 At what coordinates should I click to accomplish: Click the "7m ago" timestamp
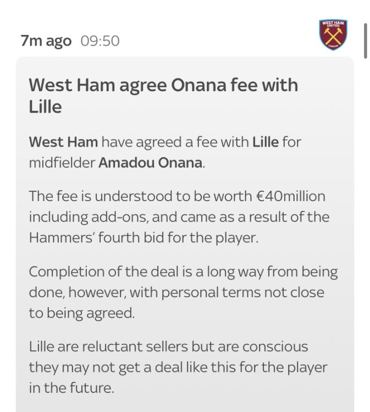(x=46, y=41)
